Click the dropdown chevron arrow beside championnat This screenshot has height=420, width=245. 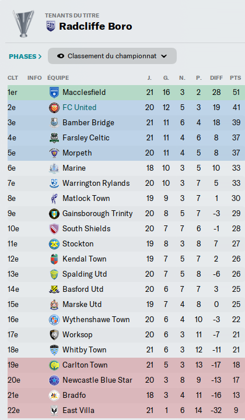pyautogui.click(x=164, y=57)
